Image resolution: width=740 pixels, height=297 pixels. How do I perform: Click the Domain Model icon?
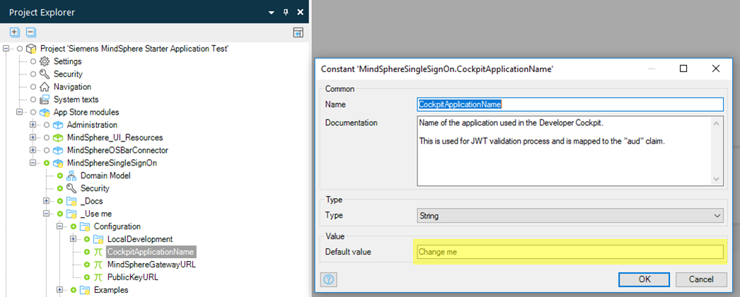[x=71, y=176]
